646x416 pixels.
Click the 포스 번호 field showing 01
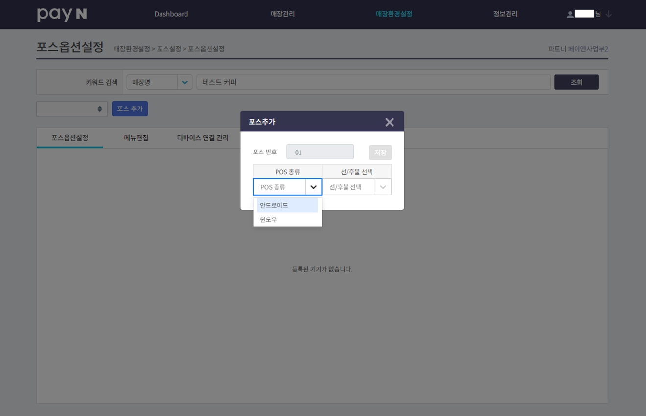tap(320, 152)
